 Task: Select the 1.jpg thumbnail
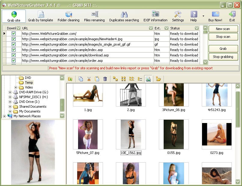88,94
